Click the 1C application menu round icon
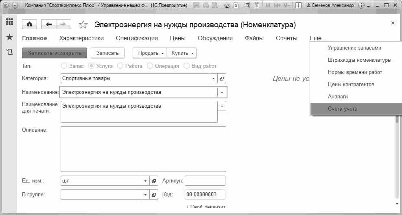This screenshot has width=402, height=215. click(5, 5)
